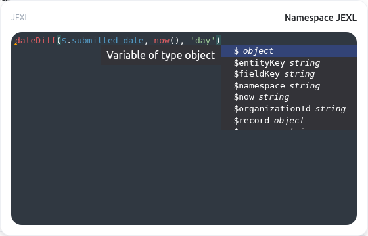The width and height of the screenshot is (368, 236).
Task: Click the 'day' string literal
Action: coord(203,40)
